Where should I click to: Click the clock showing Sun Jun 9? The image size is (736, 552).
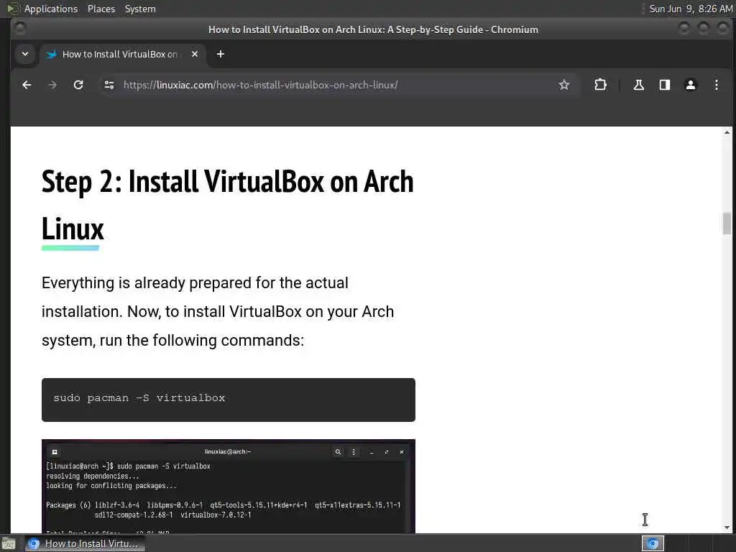coord(691,9)
